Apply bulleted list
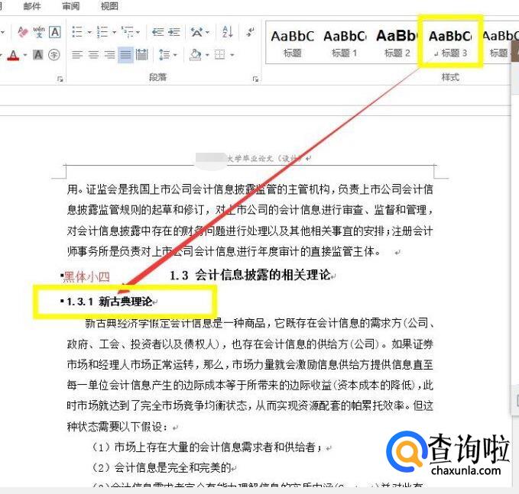519x494 pixels. 77,32
